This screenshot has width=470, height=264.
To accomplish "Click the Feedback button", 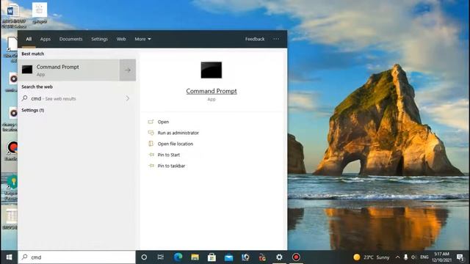I will (x=255, y=39).
